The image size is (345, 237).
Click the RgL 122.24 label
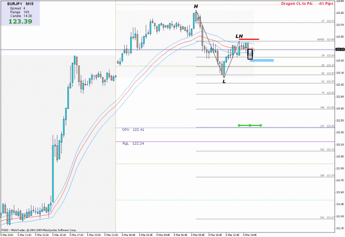tap(133, 144)
